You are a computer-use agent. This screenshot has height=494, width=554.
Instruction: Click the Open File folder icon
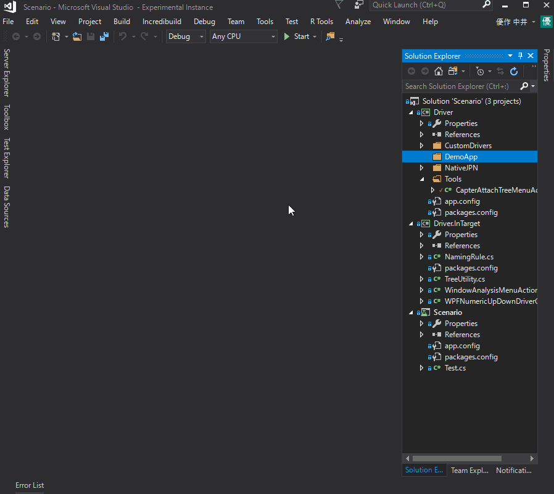click(x=77, y=36)
